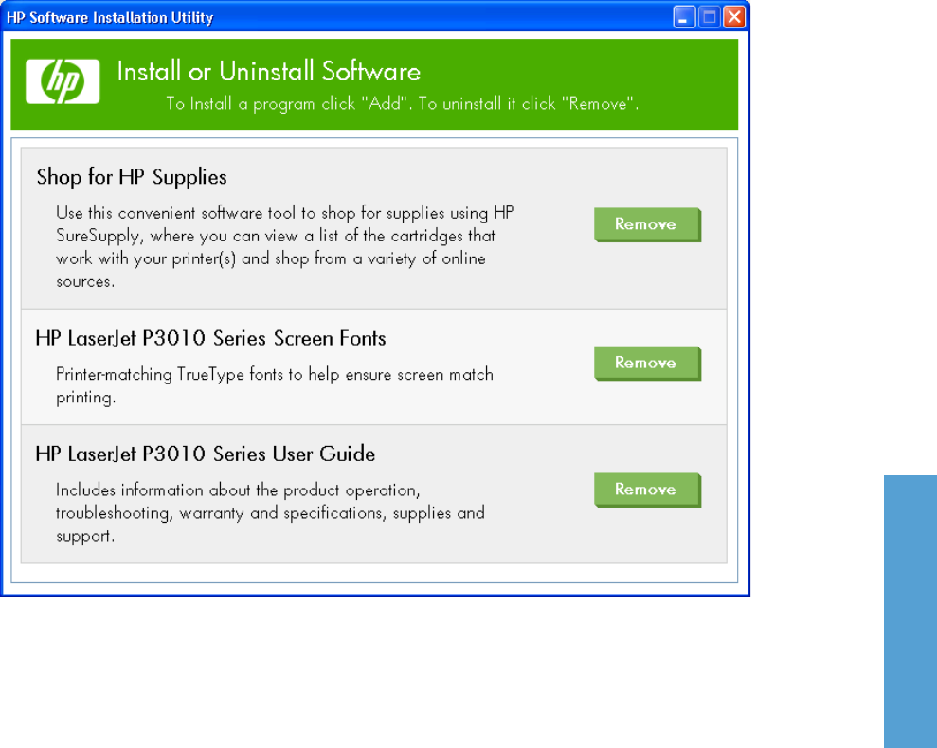Image resolution: width=937 pixels, height=748 pixels.
Task: Remove HP LaserJet P3010 Series Screen Fonts
Action: (x=647, y=364)
